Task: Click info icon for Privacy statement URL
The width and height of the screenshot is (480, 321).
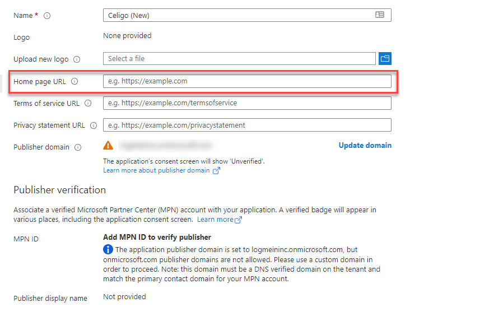Action: (94, 125)
